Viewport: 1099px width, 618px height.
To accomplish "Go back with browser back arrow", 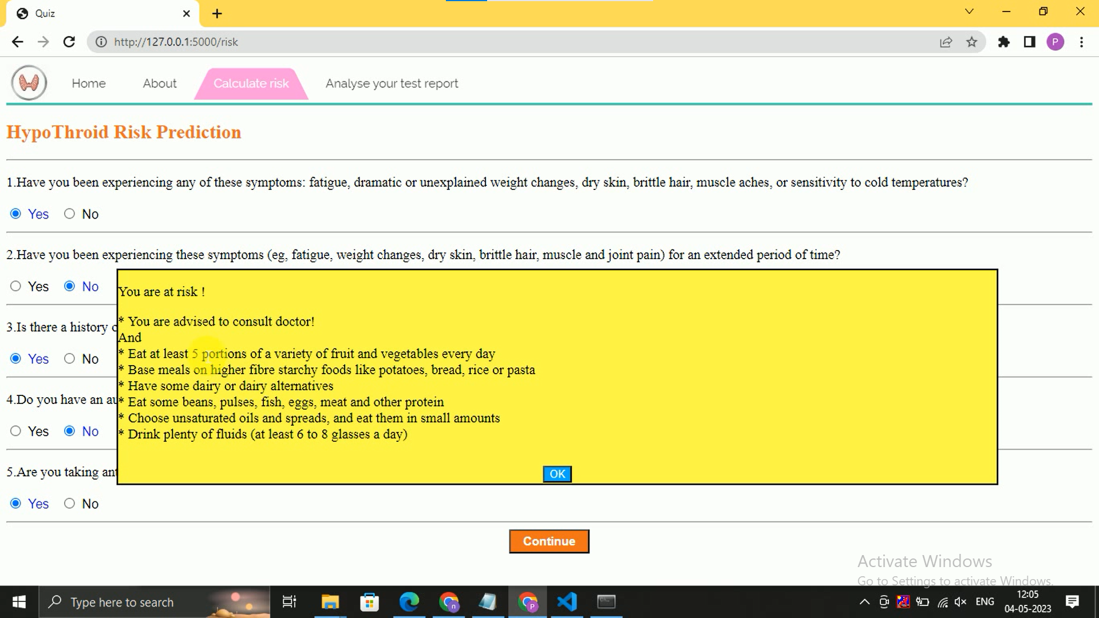I will click(x=17, y=42).
